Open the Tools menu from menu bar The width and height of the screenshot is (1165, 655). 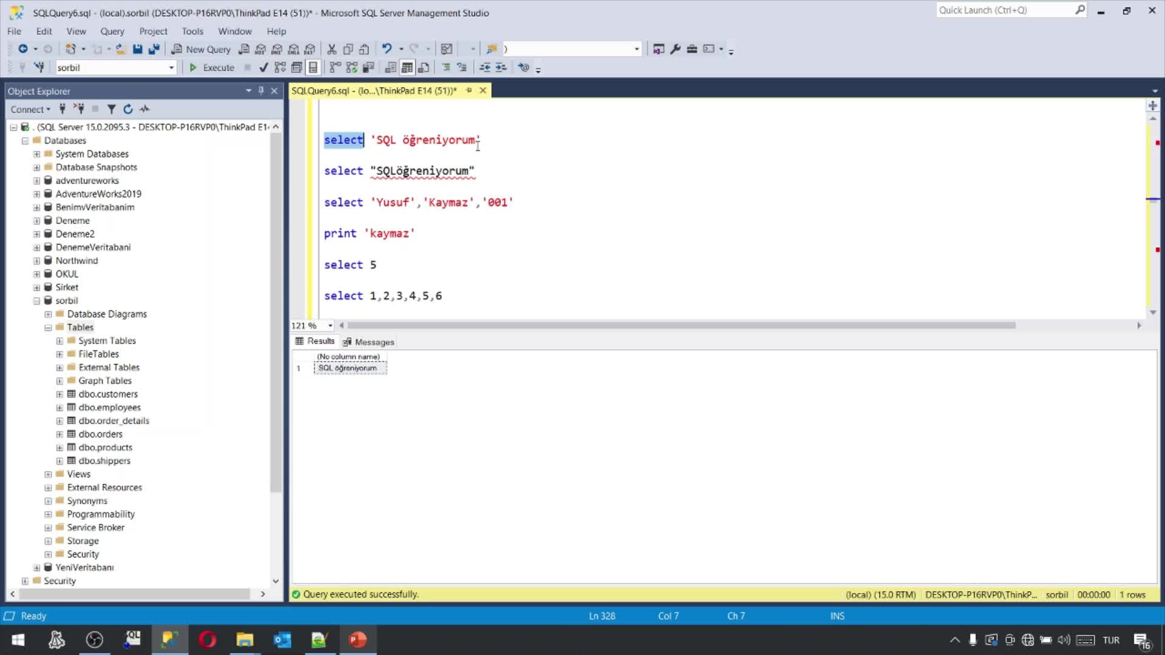click(x=192, y=30)
